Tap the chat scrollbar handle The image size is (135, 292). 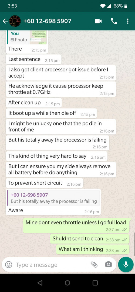tap(134, 244)
